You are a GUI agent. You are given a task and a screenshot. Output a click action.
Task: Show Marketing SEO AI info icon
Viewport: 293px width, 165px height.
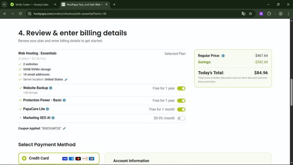tap(53, 118)
